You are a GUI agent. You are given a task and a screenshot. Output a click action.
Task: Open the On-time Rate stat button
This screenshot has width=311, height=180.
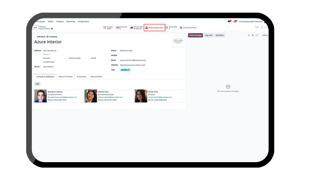pyautogui.click(x=136, y=28)
